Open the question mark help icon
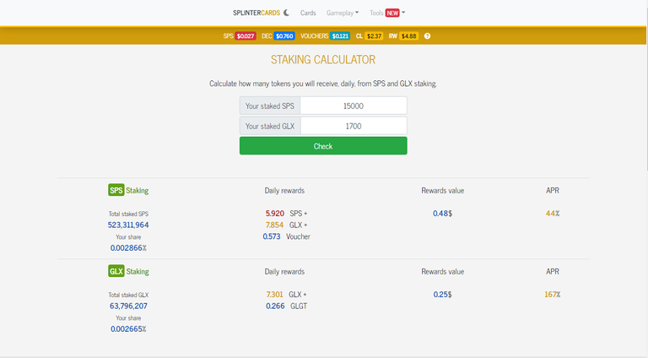This screenshot has height=358, width=648. (x=427, y=36)
